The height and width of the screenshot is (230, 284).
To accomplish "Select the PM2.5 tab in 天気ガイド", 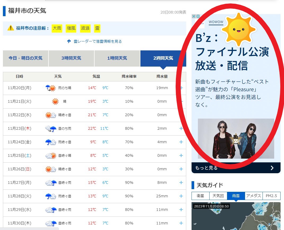I will click(x=271, y=196).
